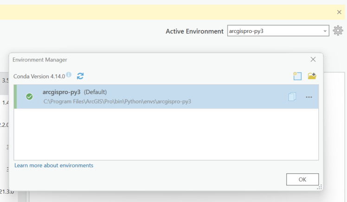Click the dialog resize grip corner
347x202 pixels.
point(320,188)
